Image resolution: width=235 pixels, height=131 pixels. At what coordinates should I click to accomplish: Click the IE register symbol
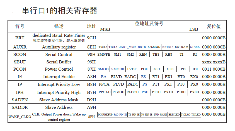(20, 77)
